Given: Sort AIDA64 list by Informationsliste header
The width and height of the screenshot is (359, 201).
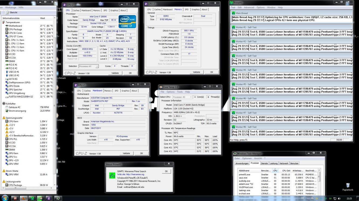Looking at the screenshot, I should tap(20, 18).
